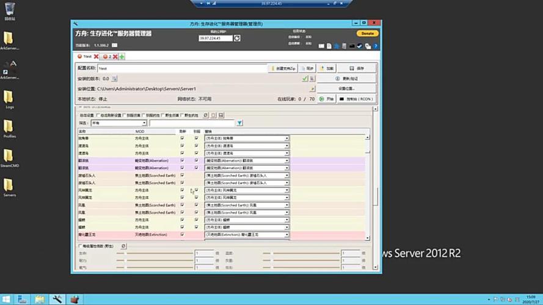This screenshot has width=543, height=305.
Task: Toggle the 野生抗性 checkbox
Action: [x=182, y=115]
